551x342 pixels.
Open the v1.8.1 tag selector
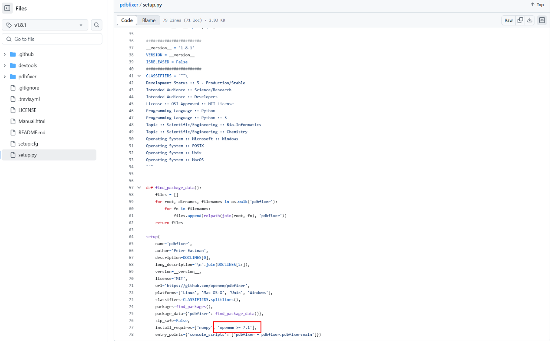click(x=45, y=25)
